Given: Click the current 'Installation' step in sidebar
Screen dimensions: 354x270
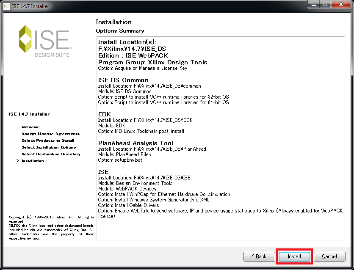Looking at the screenshot, I should 33,161.
